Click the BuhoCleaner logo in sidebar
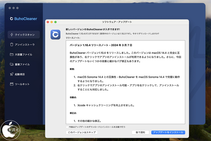 pos(23,19)
